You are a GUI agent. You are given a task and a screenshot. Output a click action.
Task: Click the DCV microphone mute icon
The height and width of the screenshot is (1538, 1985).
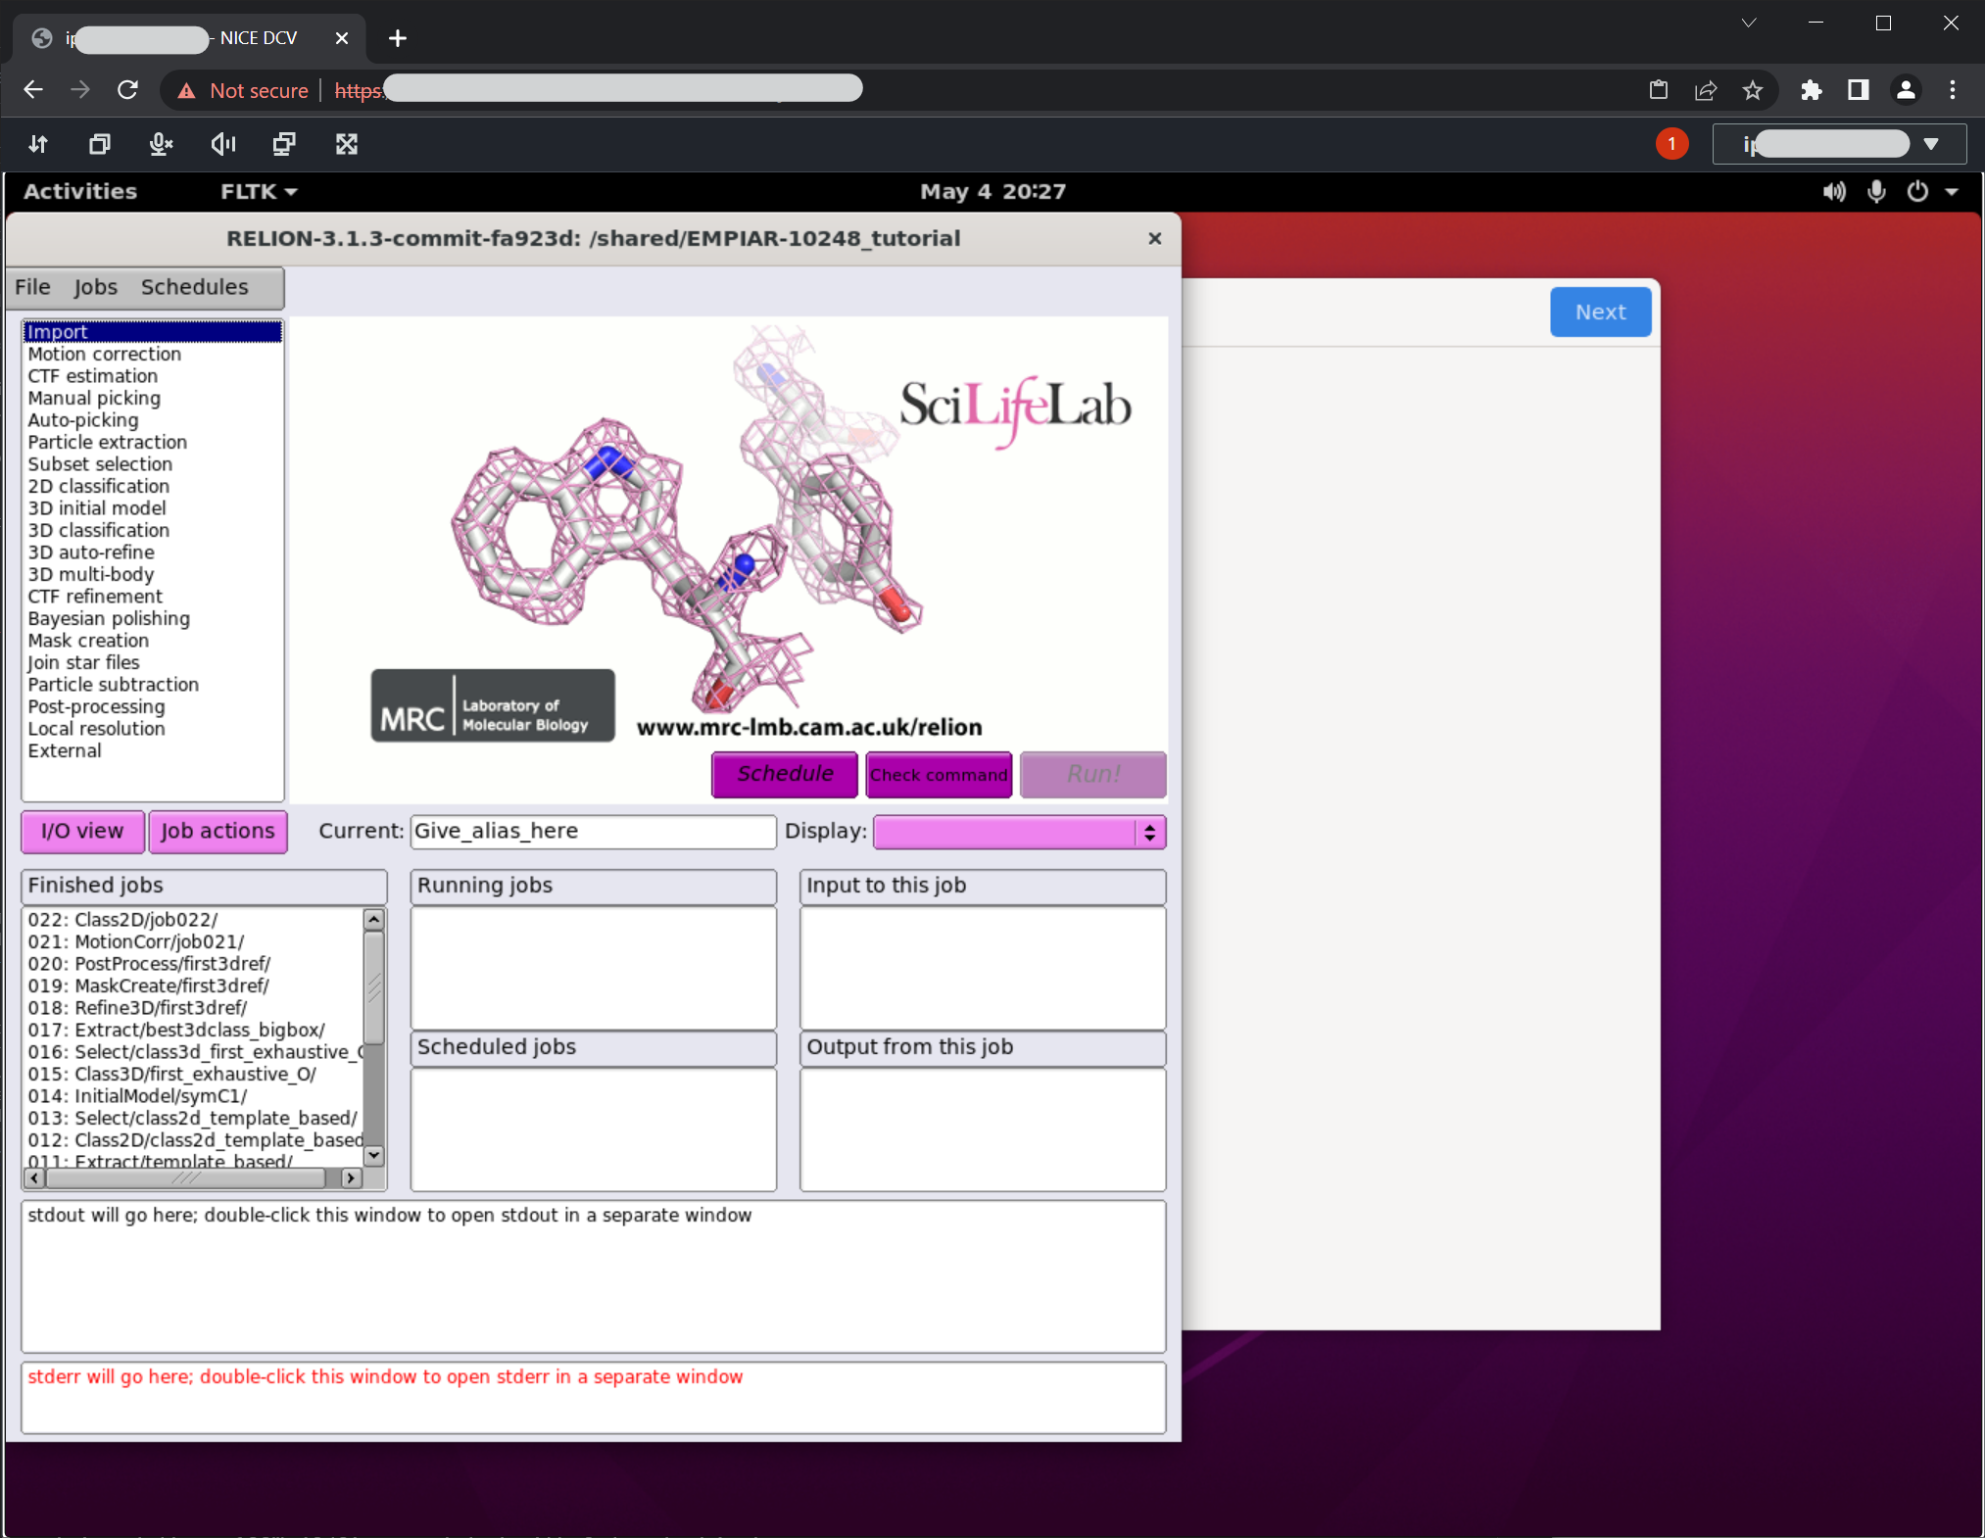(161, 144)
